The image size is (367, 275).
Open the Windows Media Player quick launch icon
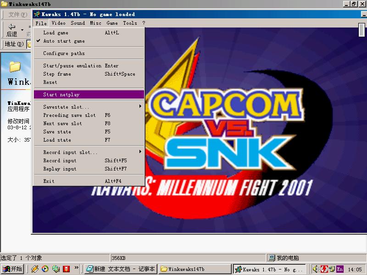tap(45, 269)
